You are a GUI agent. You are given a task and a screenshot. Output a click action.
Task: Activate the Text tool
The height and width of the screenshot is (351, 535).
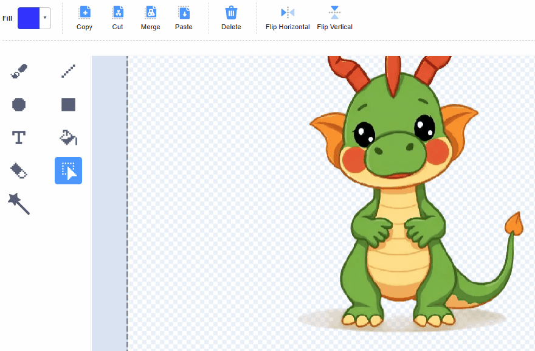click(x=19, y=137)
